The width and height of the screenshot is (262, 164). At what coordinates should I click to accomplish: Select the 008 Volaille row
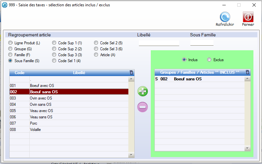coord(69,130)
